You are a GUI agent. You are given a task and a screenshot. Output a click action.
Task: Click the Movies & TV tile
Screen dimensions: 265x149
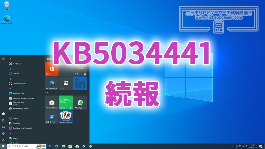[x=52, y=117]
